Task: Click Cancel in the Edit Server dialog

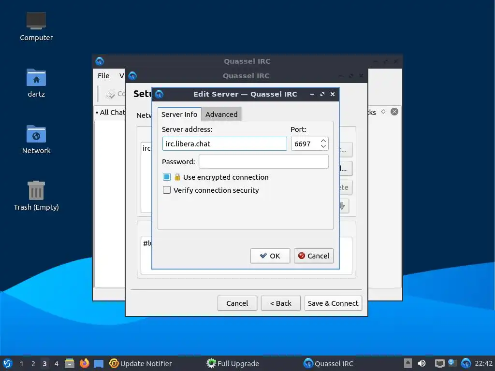Action: pyautogui.click(x=313, y=256)
